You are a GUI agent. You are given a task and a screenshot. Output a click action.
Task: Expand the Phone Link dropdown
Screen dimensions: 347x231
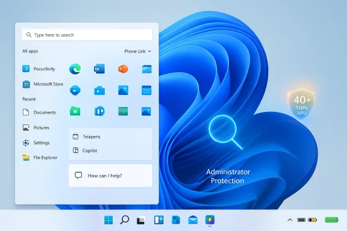click(137, 51)
